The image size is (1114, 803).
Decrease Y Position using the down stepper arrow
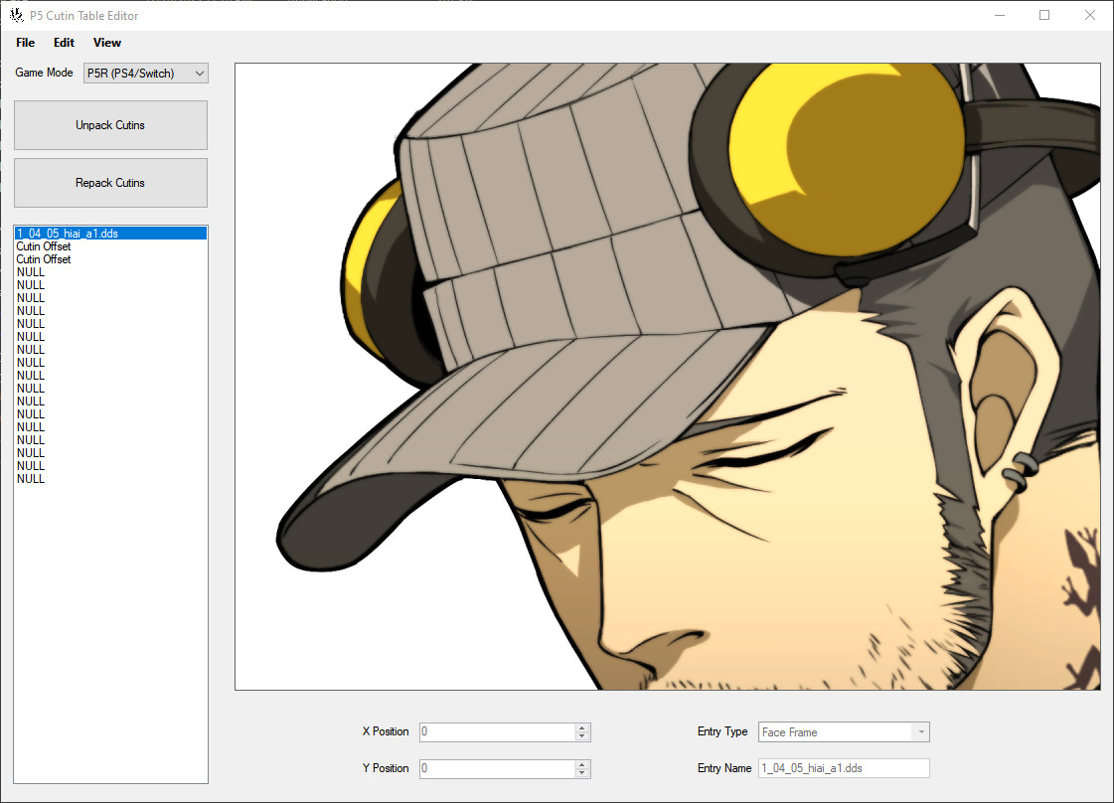[x=582, y=772]
